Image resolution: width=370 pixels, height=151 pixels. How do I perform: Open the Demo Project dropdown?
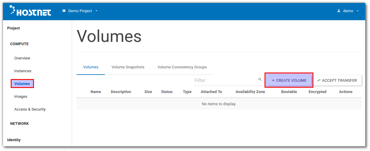click(80, 11)
